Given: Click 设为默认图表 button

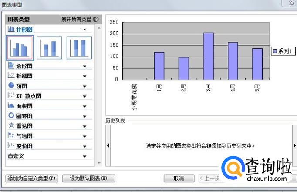Looking at the screenshot, I should [89, 179].
